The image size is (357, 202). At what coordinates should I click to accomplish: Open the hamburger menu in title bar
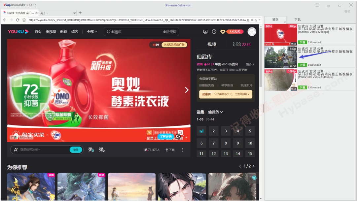317,5
